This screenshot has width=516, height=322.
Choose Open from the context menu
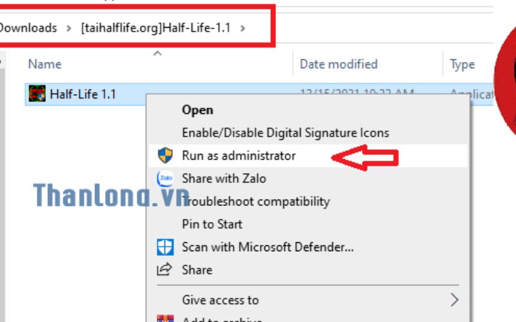pos(197,110)
